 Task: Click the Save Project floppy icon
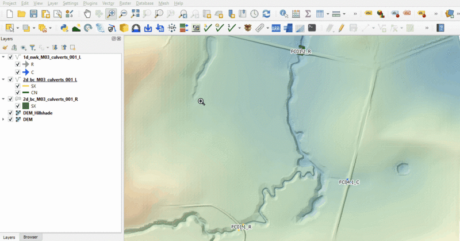tap(33, 13)
